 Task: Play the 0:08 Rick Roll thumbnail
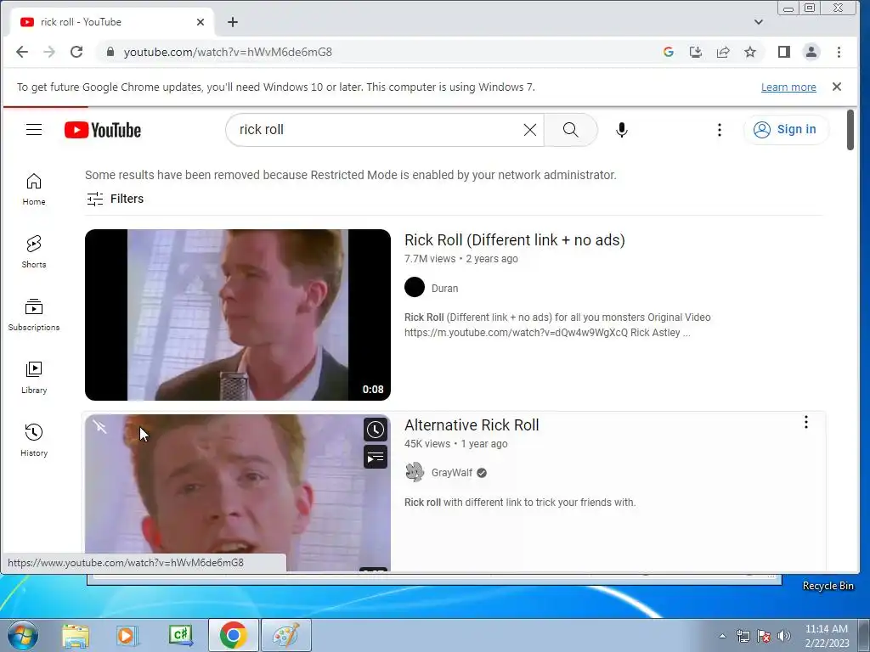coord(238,315)
